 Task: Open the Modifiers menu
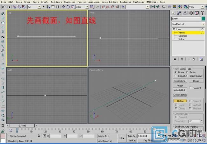tap(56, 2)
